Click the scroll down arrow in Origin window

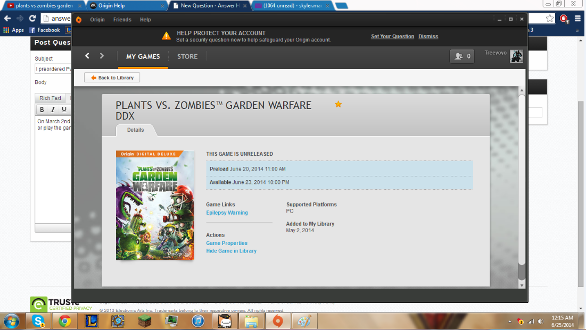click(522, 285)
